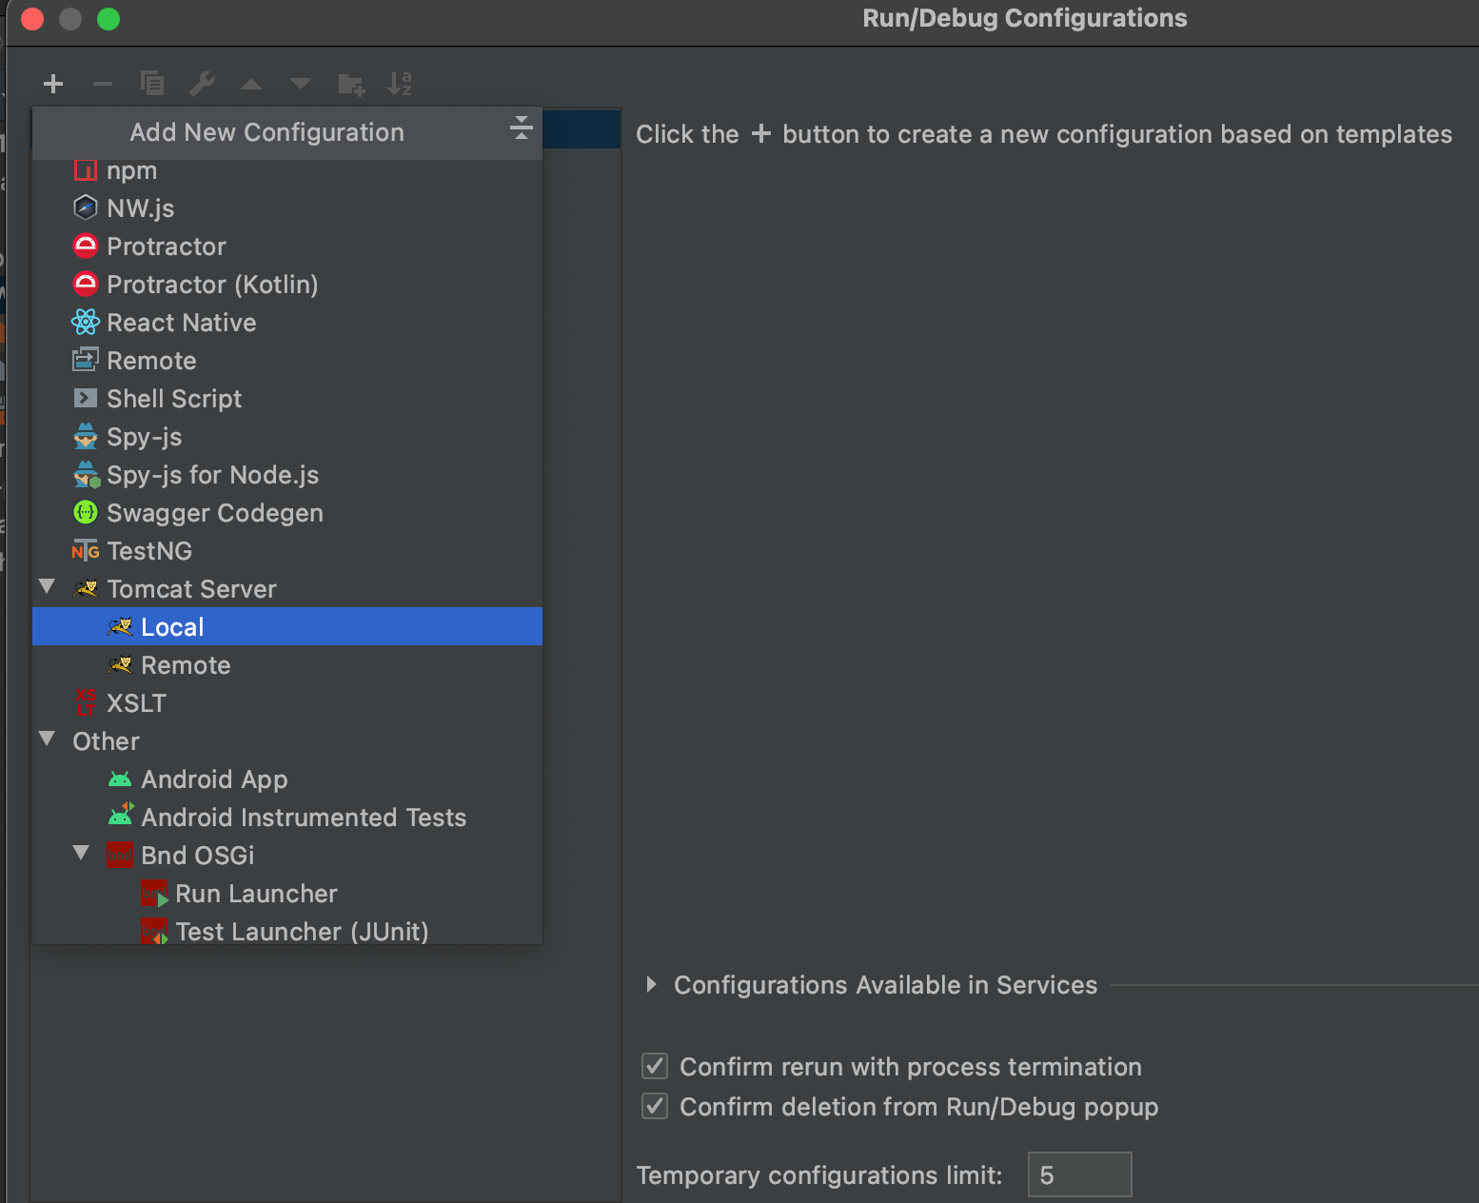Toggle Confirm deletion from Run/Debug popup
Viewport: 1479px width, 1203px height.
point(655,1106)
